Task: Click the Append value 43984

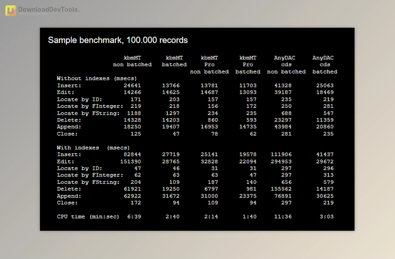Action: (283, 127)
